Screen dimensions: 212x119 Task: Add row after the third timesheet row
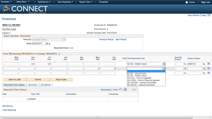(209, 73)
